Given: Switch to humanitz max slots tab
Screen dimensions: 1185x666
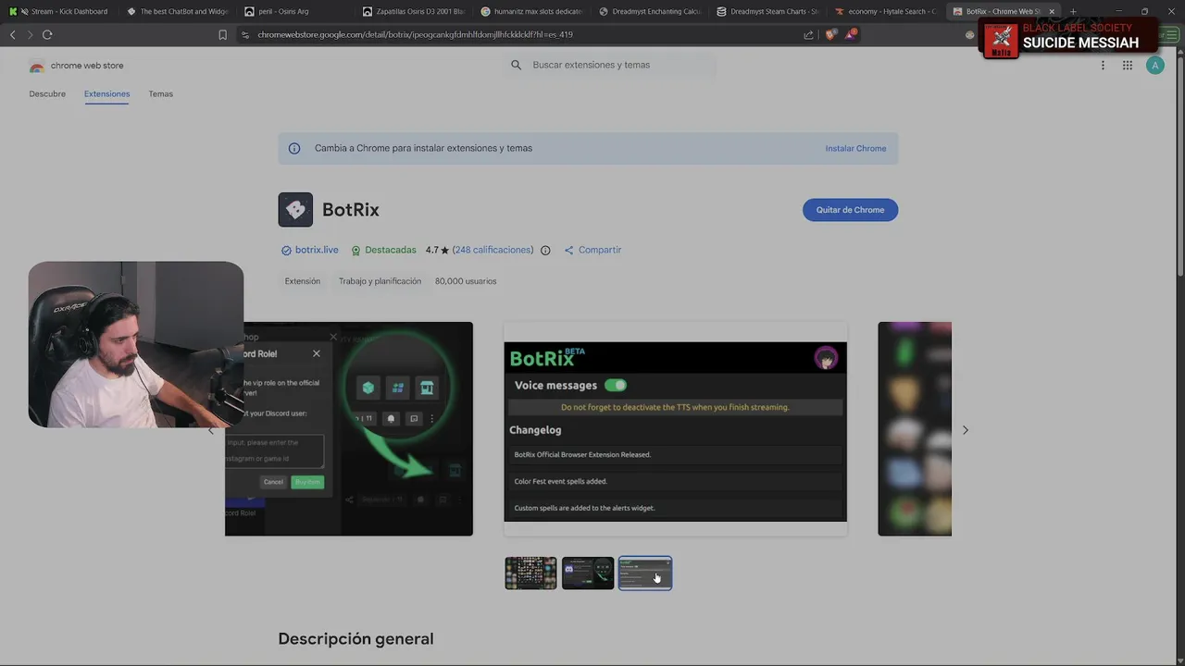Looking at the screenshot, I should click(532, 11).
